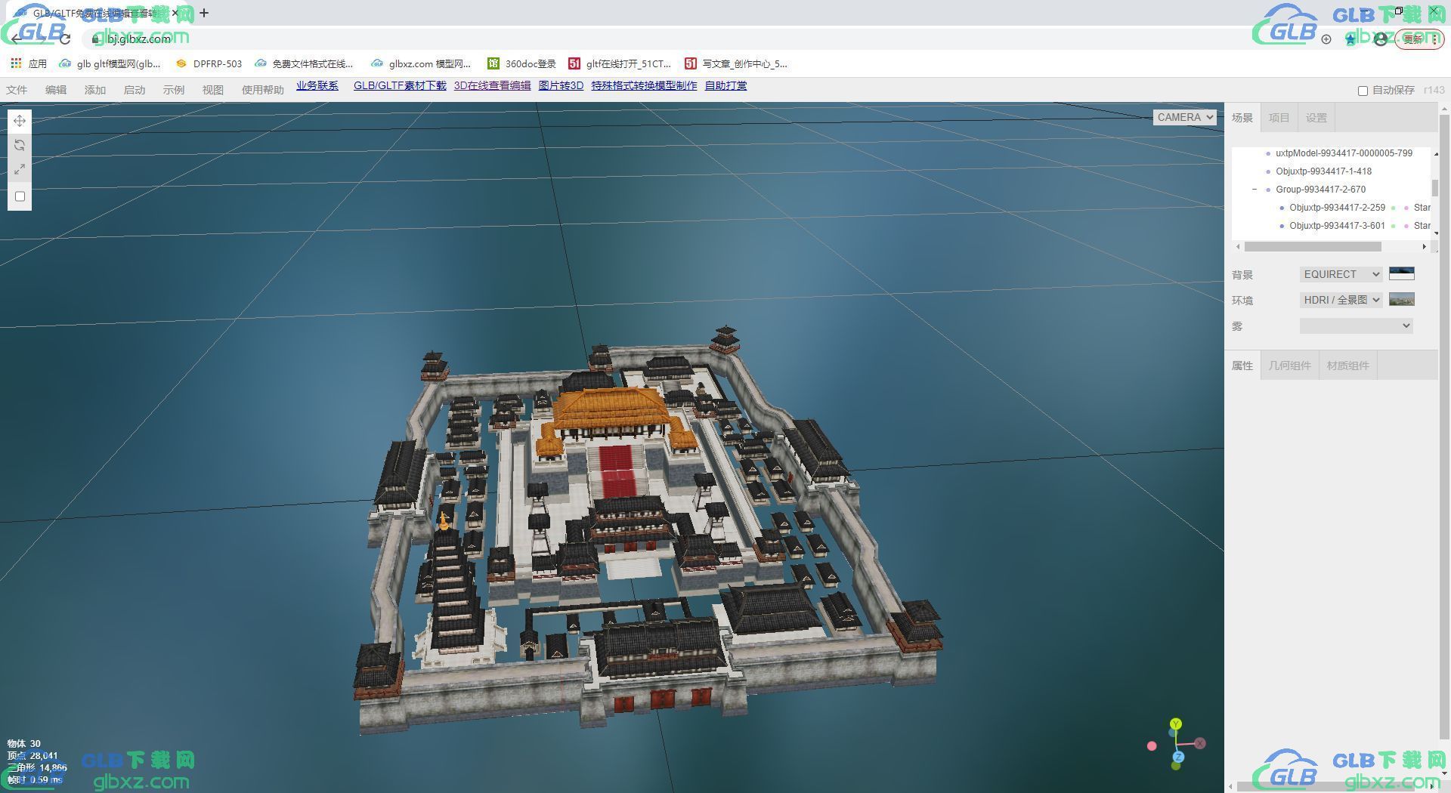Screen dimensions: 1451x793
Task: Click the negative X axis dot on the gizmo
Action: (x=1152, y=746)
